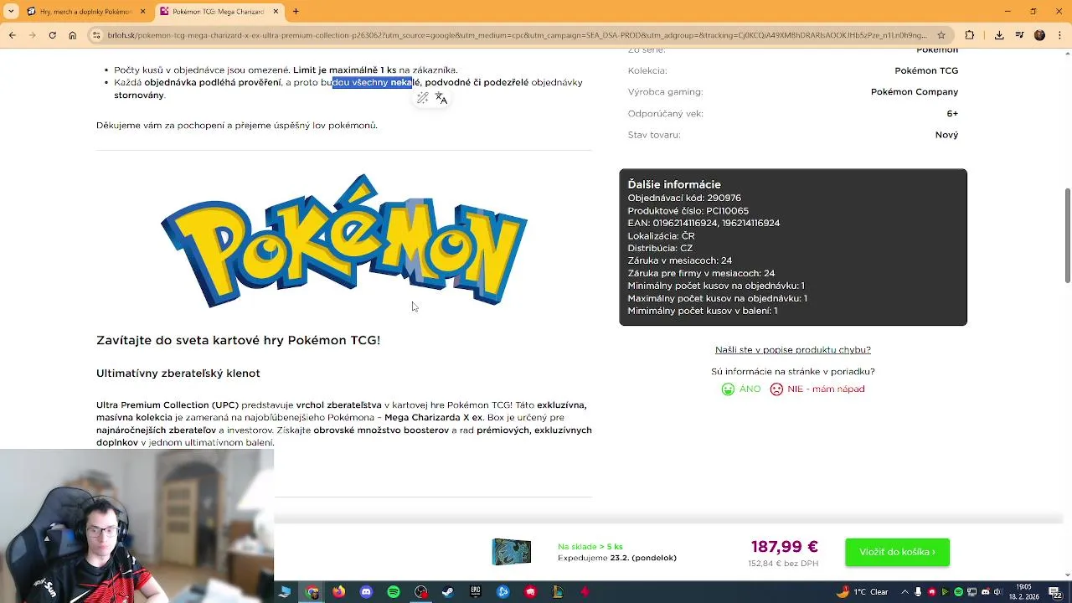Click the magic wand icon near selected text
Screen dimensions: 1072x603
pos(423,98)
